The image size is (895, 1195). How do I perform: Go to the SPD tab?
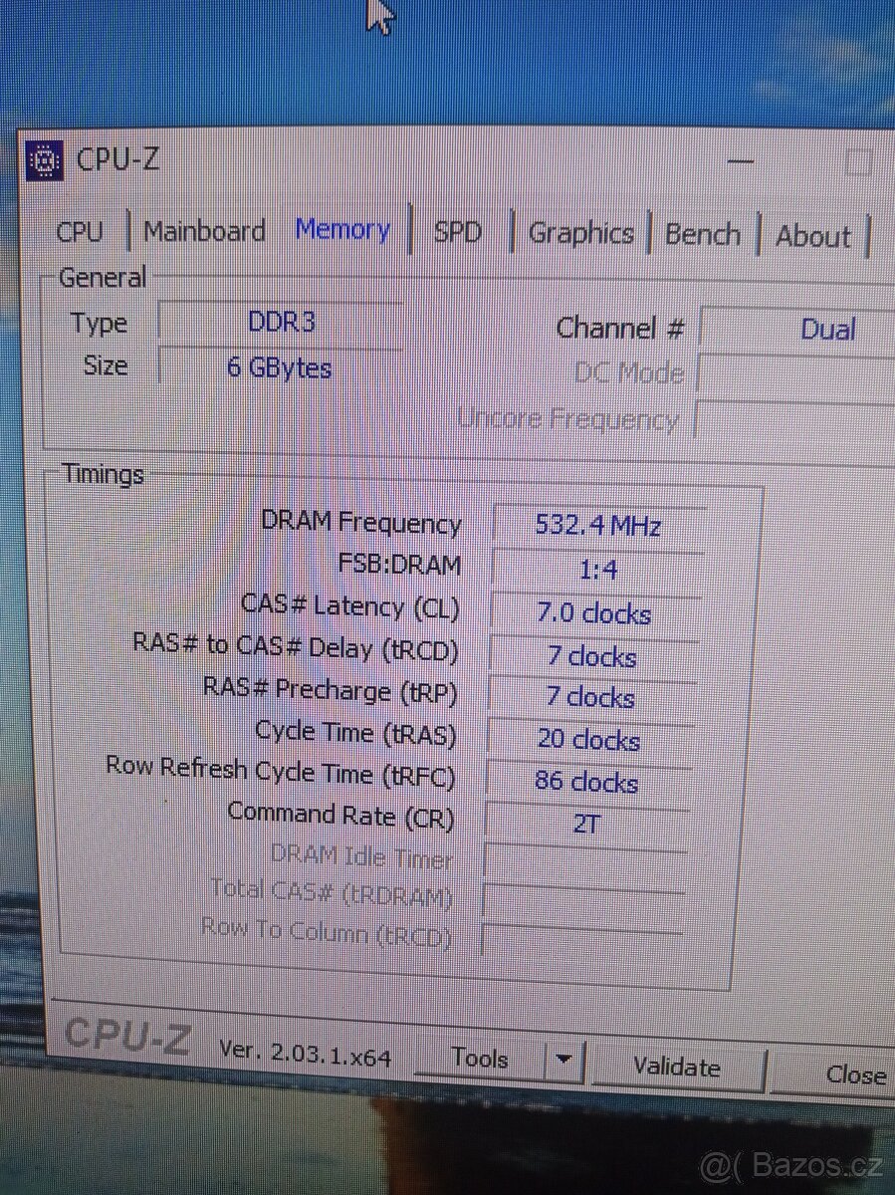click(x=457, y=233)
